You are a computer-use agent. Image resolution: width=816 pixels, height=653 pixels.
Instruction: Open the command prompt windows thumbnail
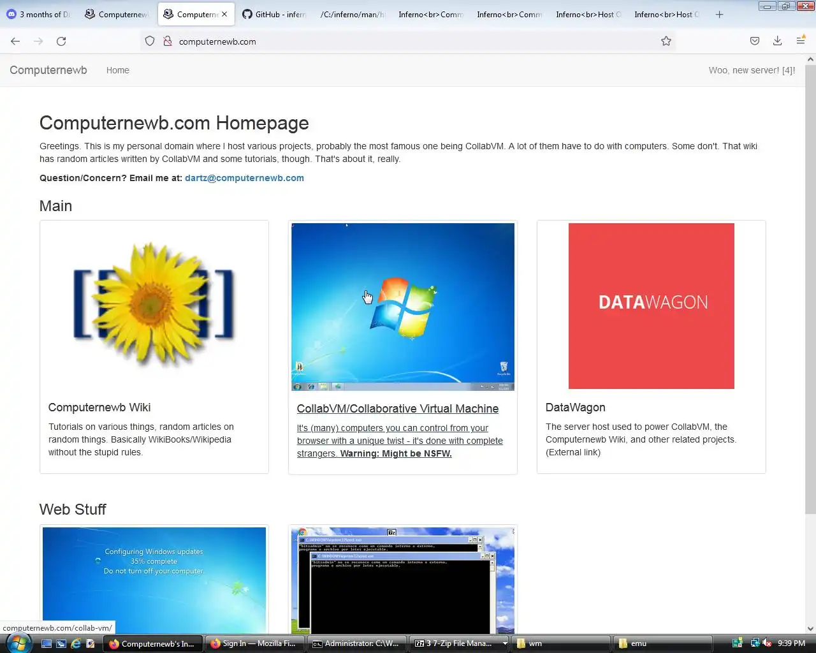pos(403,580)
